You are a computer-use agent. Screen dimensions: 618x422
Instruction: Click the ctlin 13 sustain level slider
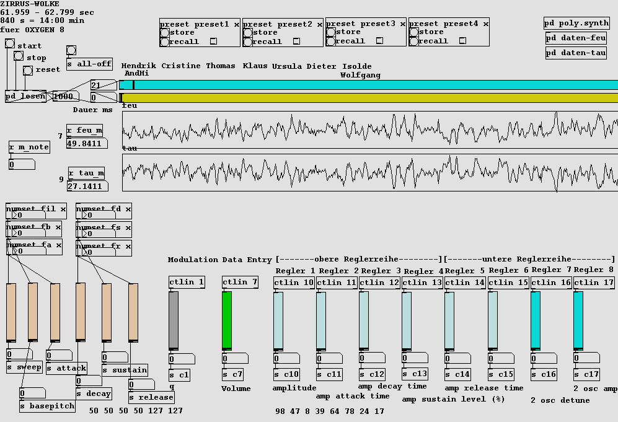click(407, 321)
